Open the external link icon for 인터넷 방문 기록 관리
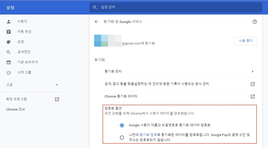Screen dimensions: 268x148 [x=253, y=84]
